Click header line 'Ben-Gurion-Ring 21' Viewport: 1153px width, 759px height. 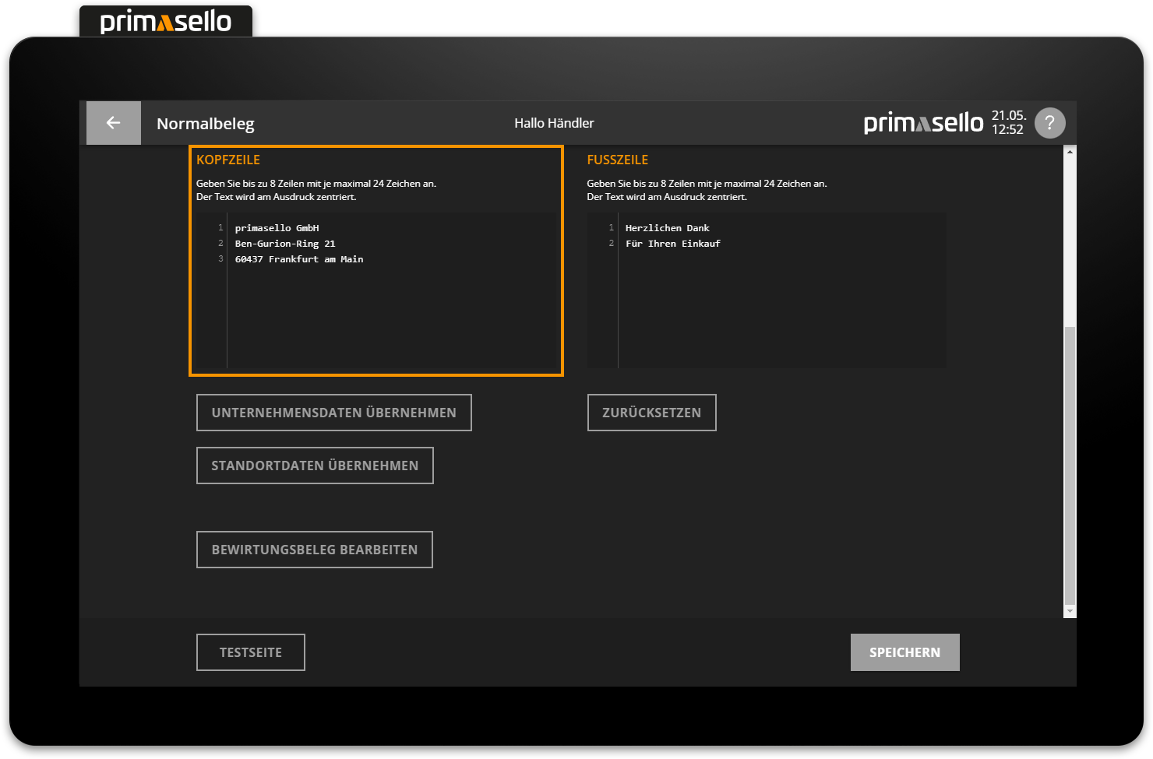pos(285,244)
